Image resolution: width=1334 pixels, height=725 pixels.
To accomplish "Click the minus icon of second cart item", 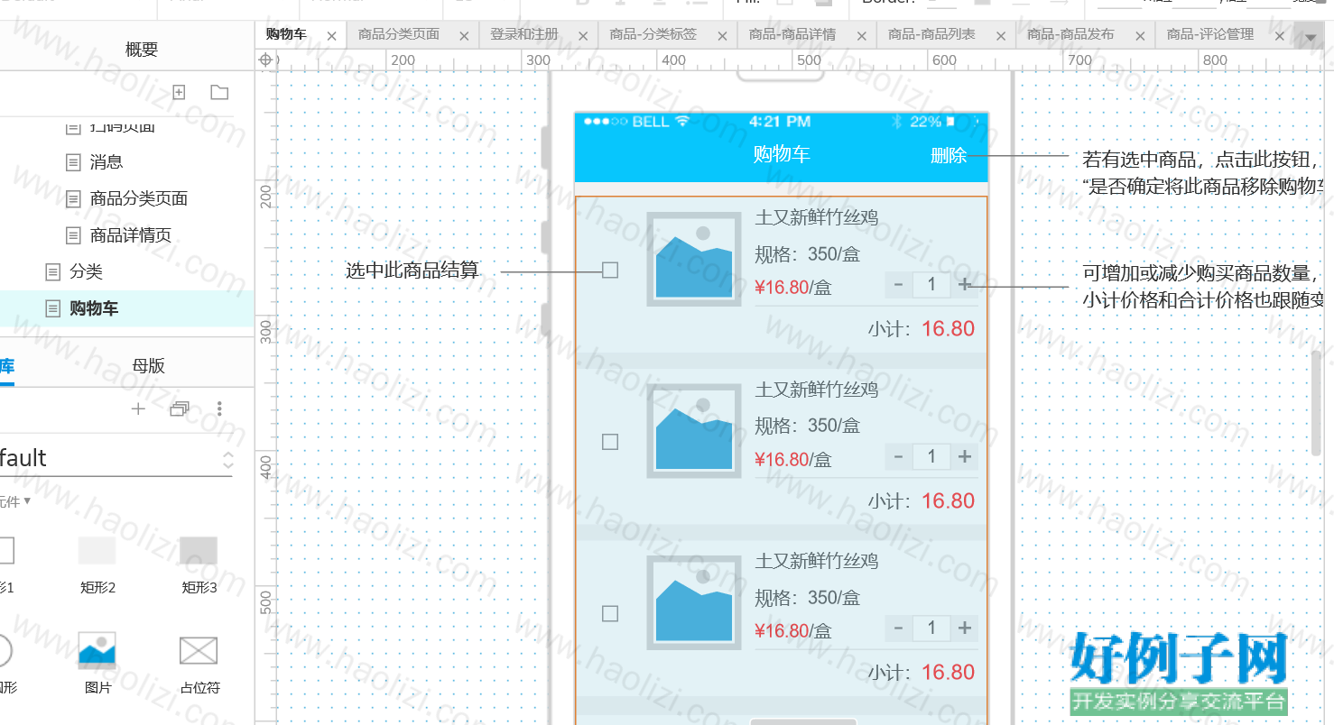I will click(x=898, y=456).
